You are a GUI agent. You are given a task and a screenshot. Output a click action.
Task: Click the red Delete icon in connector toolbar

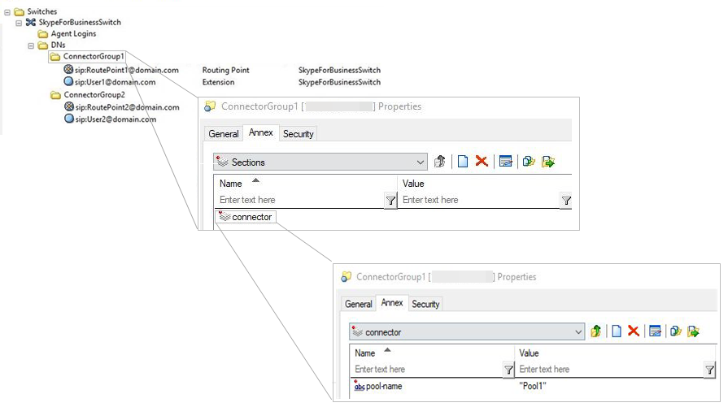pos(634,331)
